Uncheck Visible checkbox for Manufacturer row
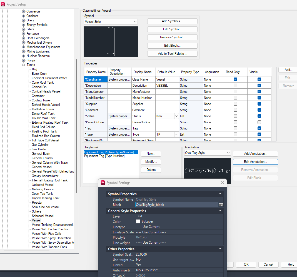297x277 pixels. pos(259,92)
